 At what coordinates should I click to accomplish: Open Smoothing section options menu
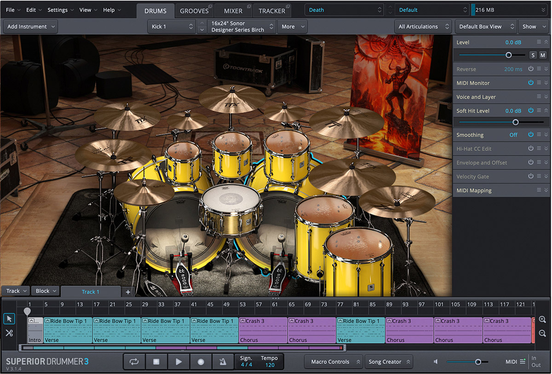click(539, 135)
